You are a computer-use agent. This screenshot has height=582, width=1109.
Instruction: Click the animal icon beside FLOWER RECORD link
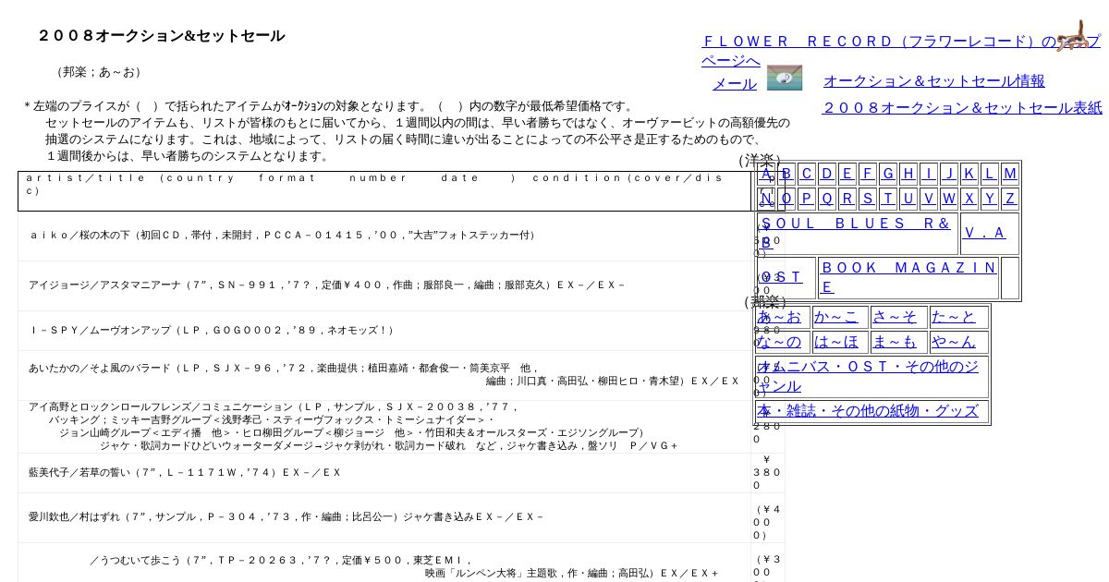point(1073,35)
